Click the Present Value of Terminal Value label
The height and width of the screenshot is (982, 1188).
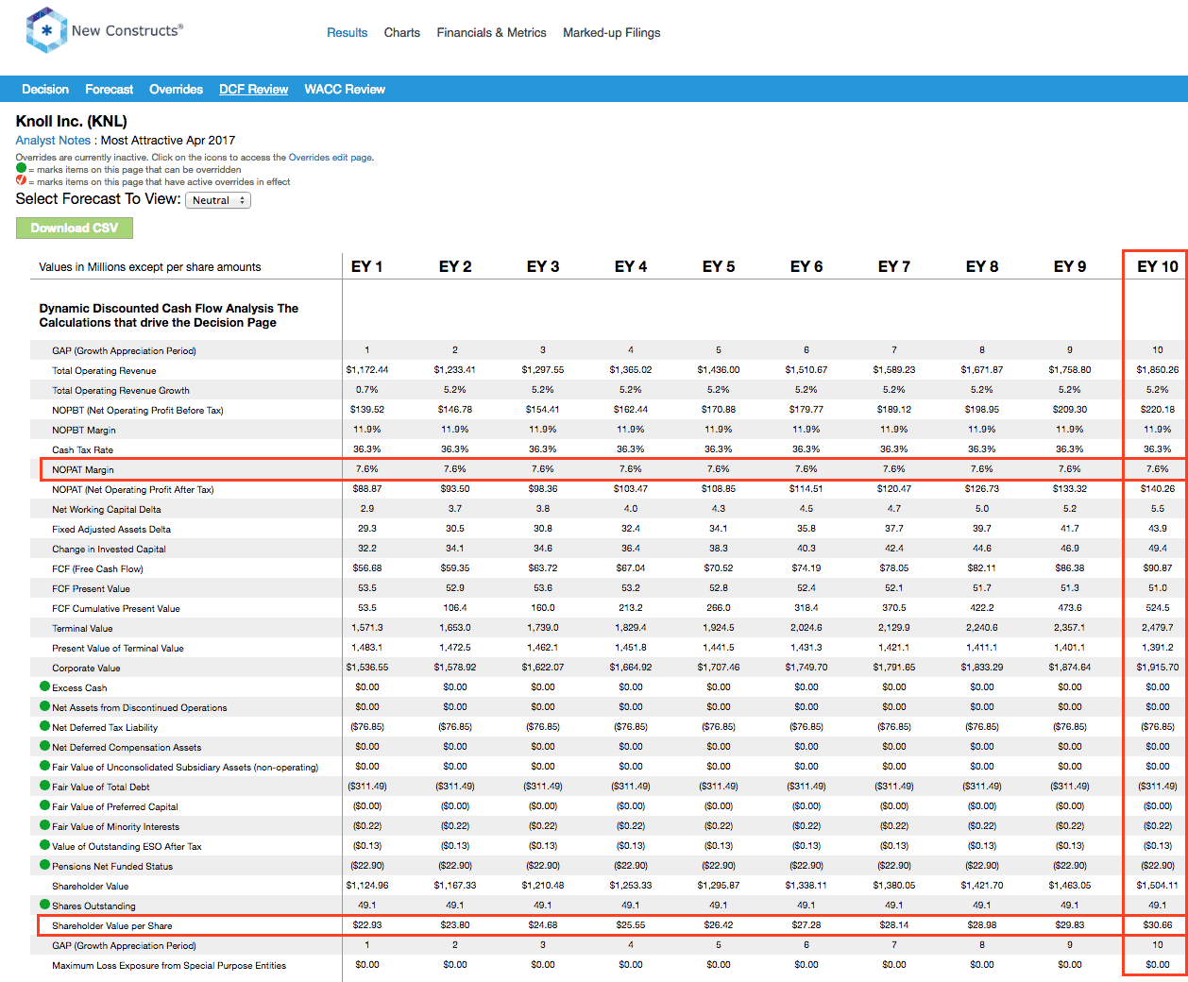[118, 648]
